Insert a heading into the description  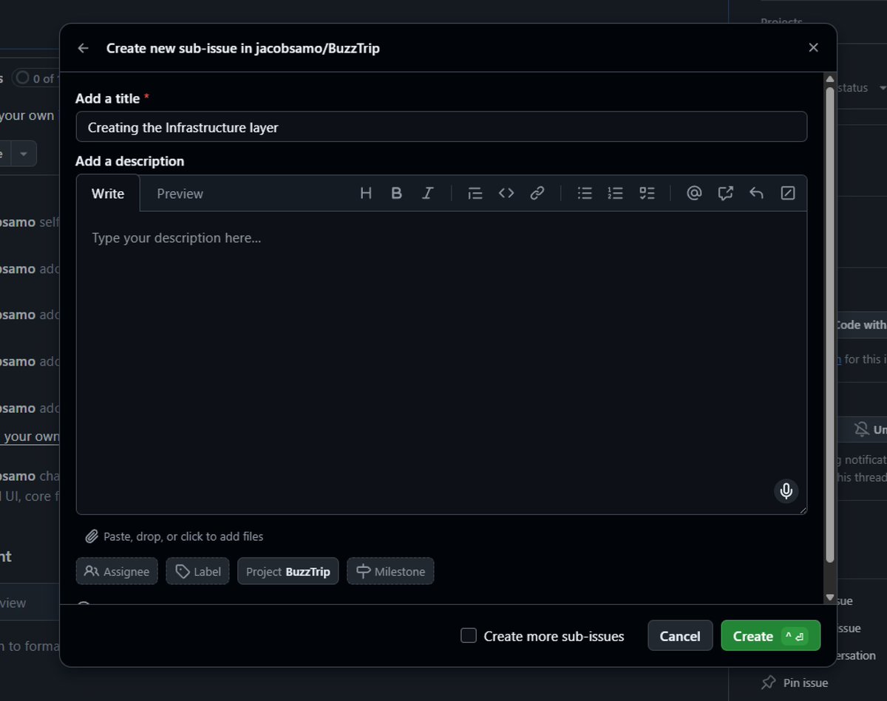366,193
